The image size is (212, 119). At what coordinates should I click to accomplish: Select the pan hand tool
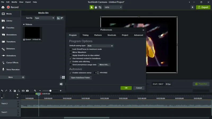tap(96, 7)
